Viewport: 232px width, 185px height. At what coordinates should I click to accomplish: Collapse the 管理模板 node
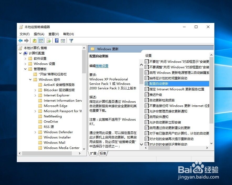(x=25, y=69)
